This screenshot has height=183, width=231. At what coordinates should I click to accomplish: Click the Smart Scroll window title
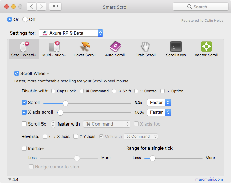115,7
